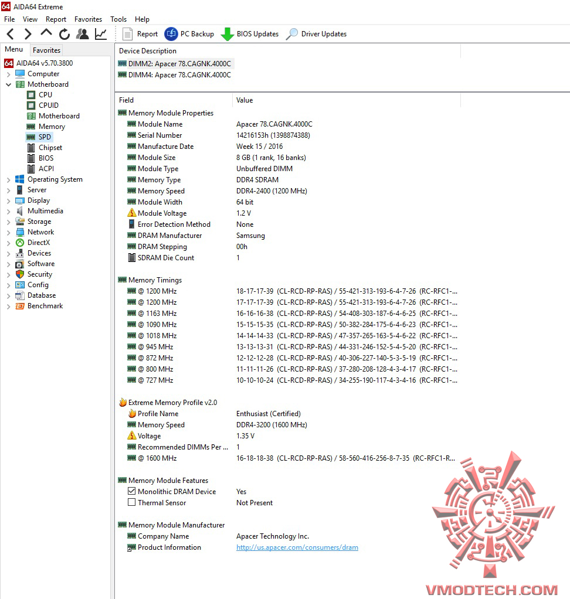
Task: Select DIMM4: Apacer 78.CAGNK.4000C device
Action: coord(175,75)
